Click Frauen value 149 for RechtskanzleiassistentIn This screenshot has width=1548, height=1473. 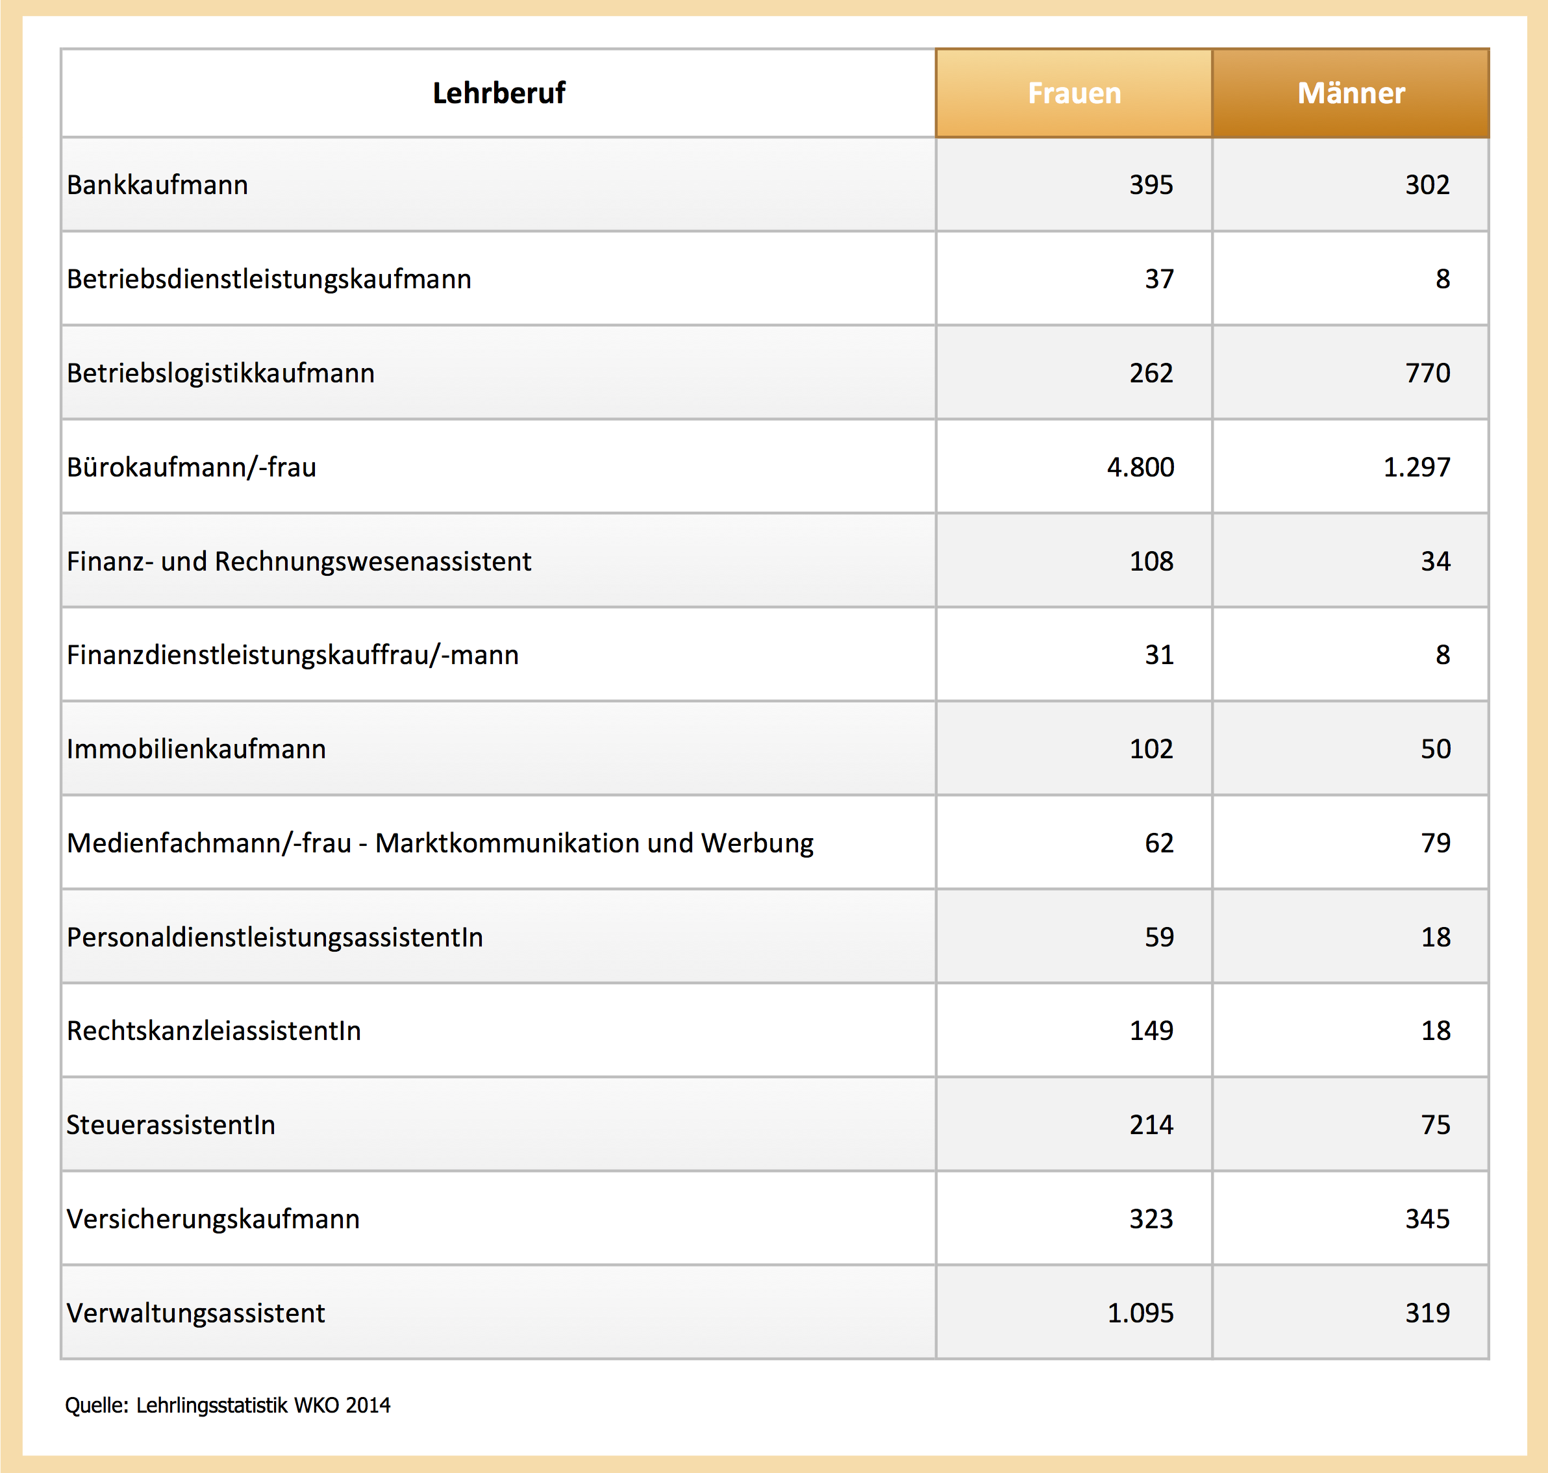(1151, 1030)
